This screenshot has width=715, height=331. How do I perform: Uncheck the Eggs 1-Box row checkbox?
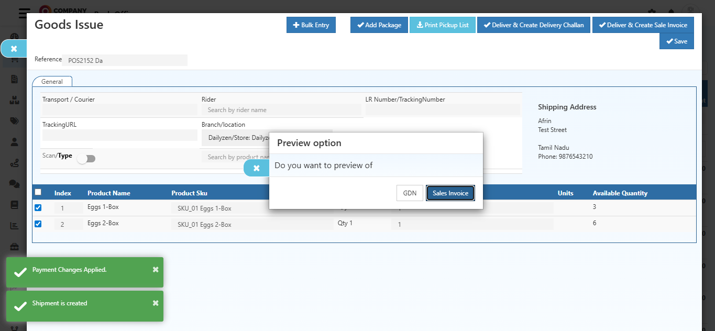pos(38,208)
